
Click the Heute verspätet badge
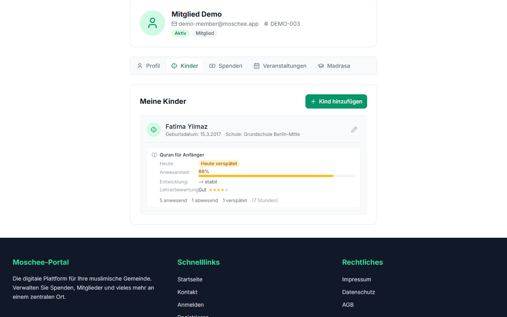coord(219,164)
